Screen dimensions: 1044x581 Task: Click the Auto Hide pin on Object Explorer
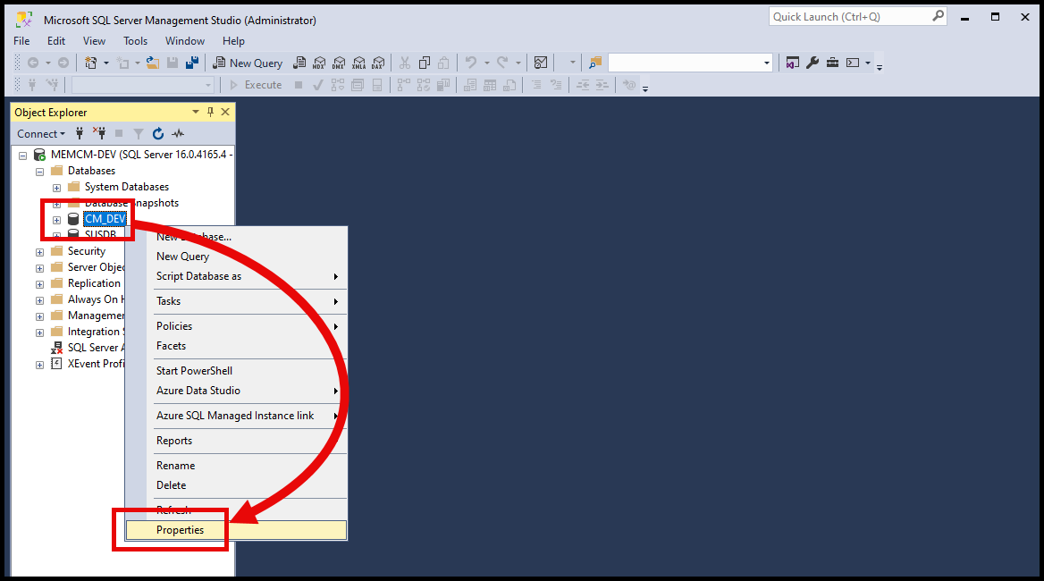pos(210,111)
